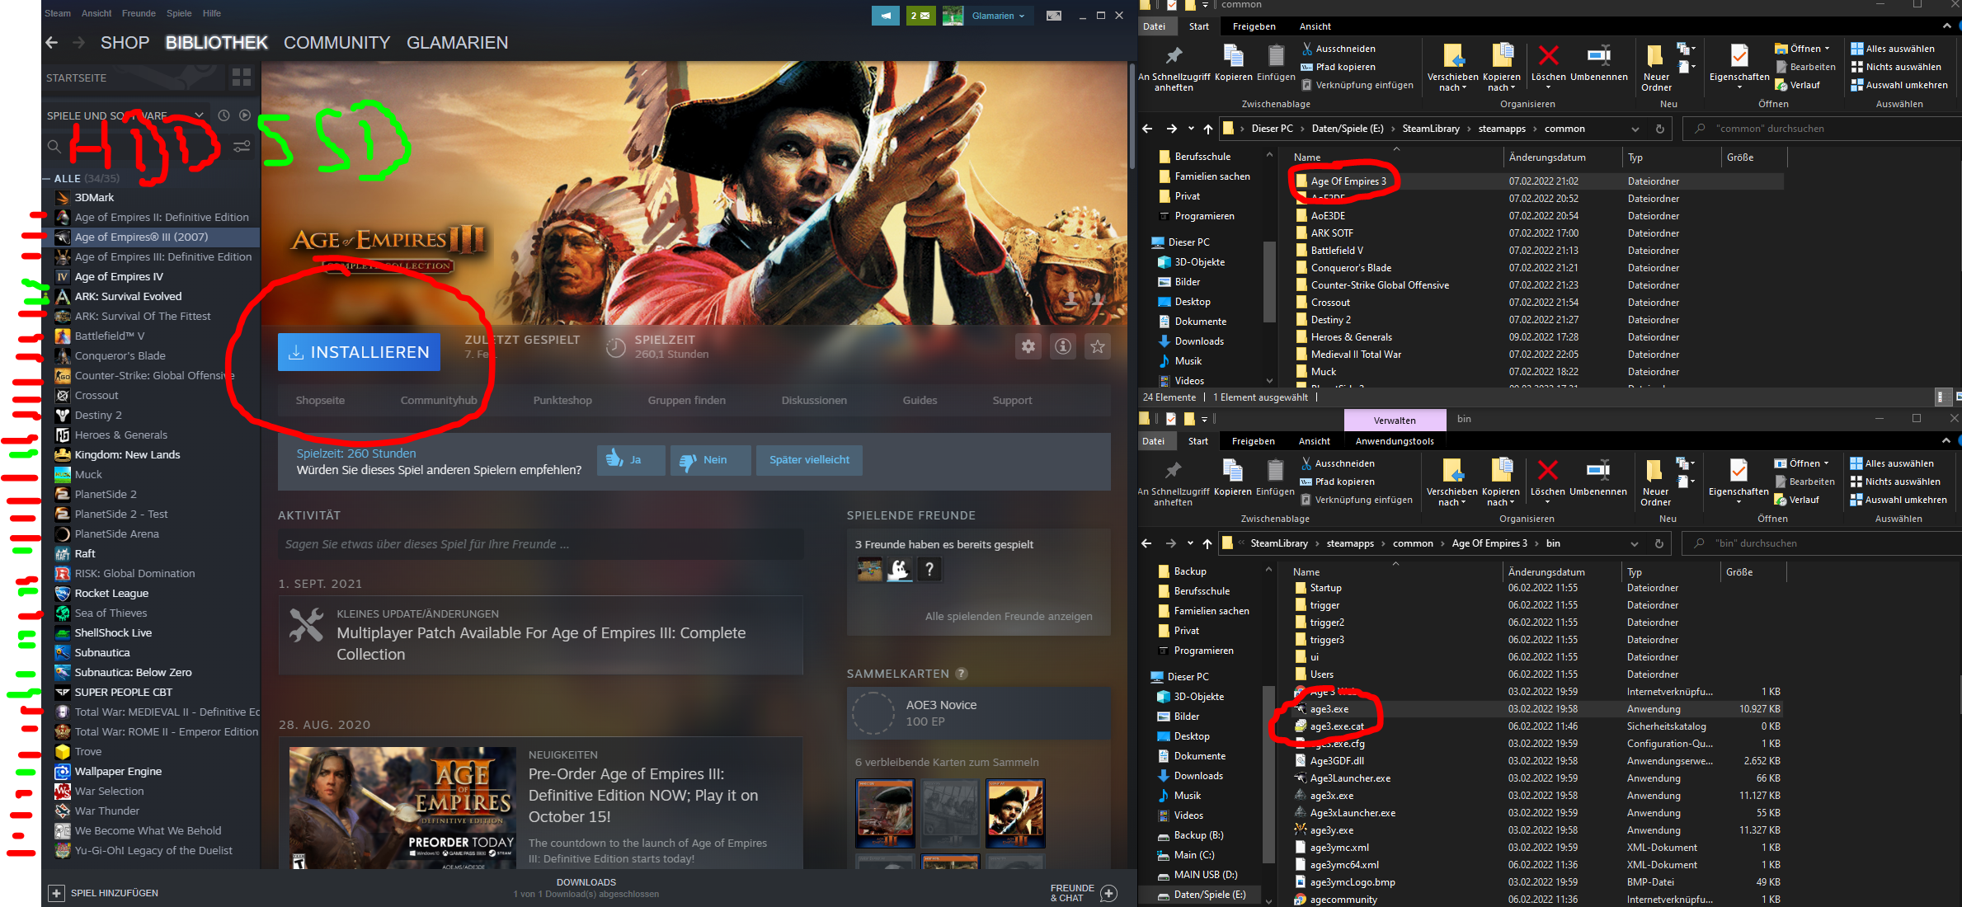Click Steam Freunde & Chat plus icon
The image size is (1962, 907).
[1109, 893]
